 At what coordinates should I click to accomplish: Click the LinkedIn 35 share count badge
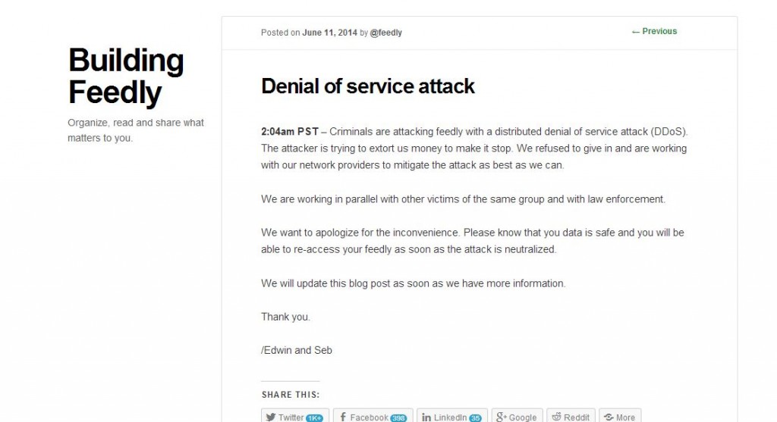pos(476,417)
